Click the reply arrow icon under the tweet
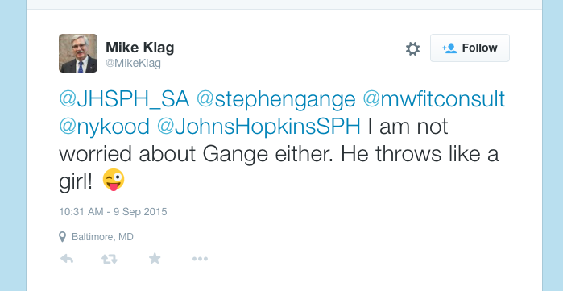Image resolution: width=563 pixels, height=291 pixels. (67, 258)
